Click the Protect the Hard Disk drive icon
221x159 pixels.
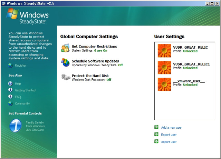[66, 77]
